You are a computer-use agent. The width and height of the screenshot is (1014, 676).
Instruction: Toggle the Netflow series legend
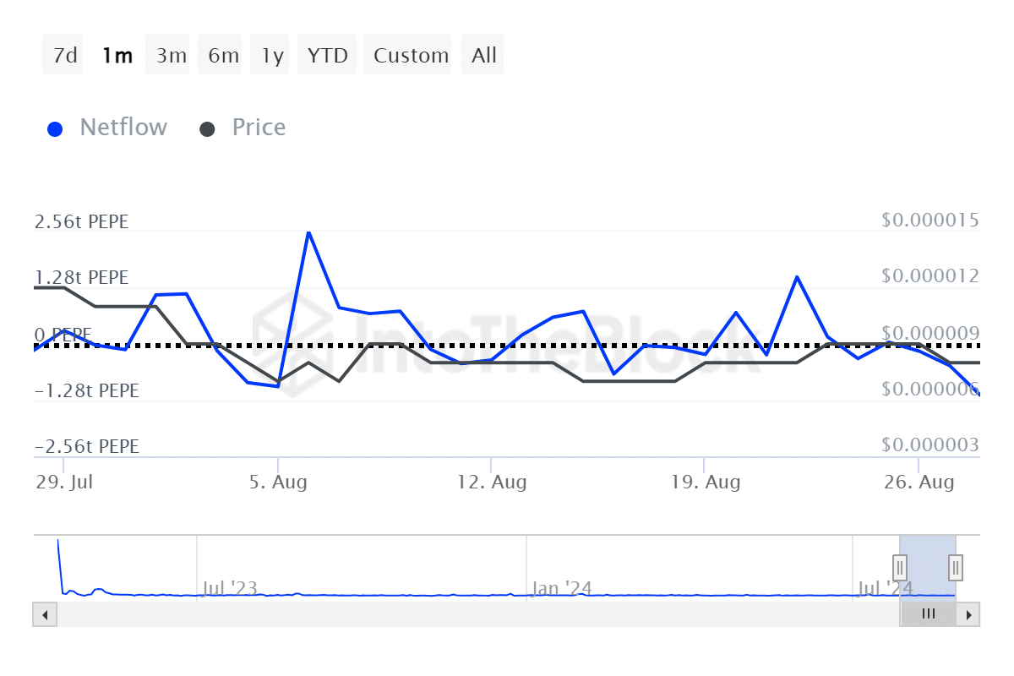[107, 128]
